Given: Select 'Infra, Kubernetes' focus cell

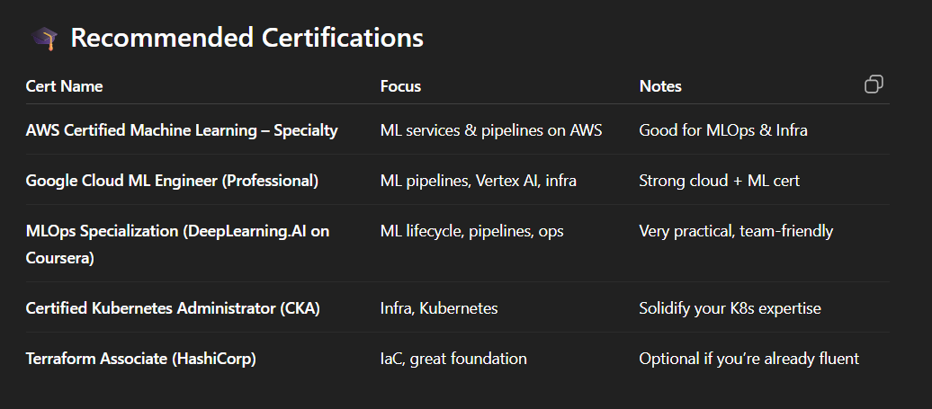Looking at the screenshot, I should 439,308.
